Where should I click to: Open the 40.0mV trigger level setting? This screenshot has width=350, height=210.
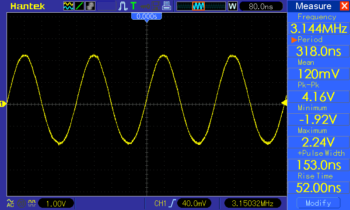click(194, 203)
